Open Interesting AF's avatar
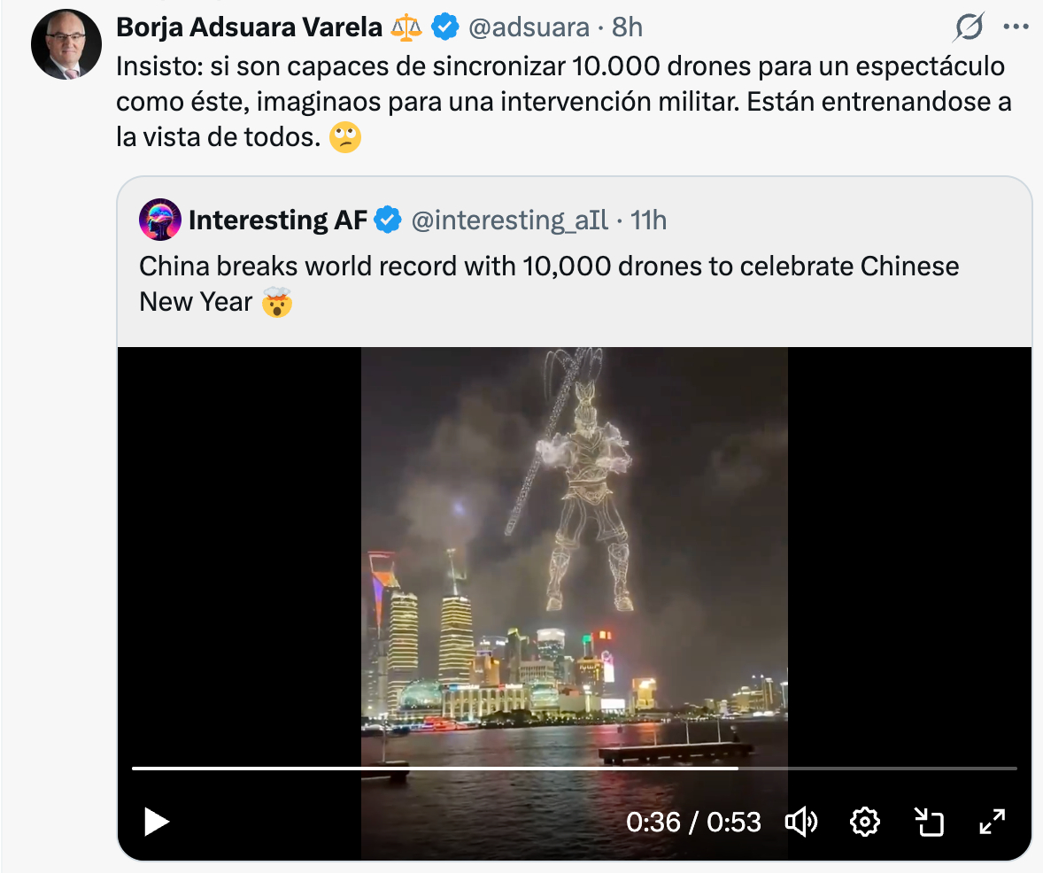 pyautogui.click(x=159, y=220)
